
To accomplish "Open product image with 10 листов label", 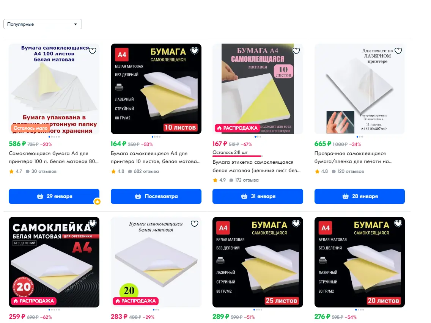I will click(x=156, y=89).
